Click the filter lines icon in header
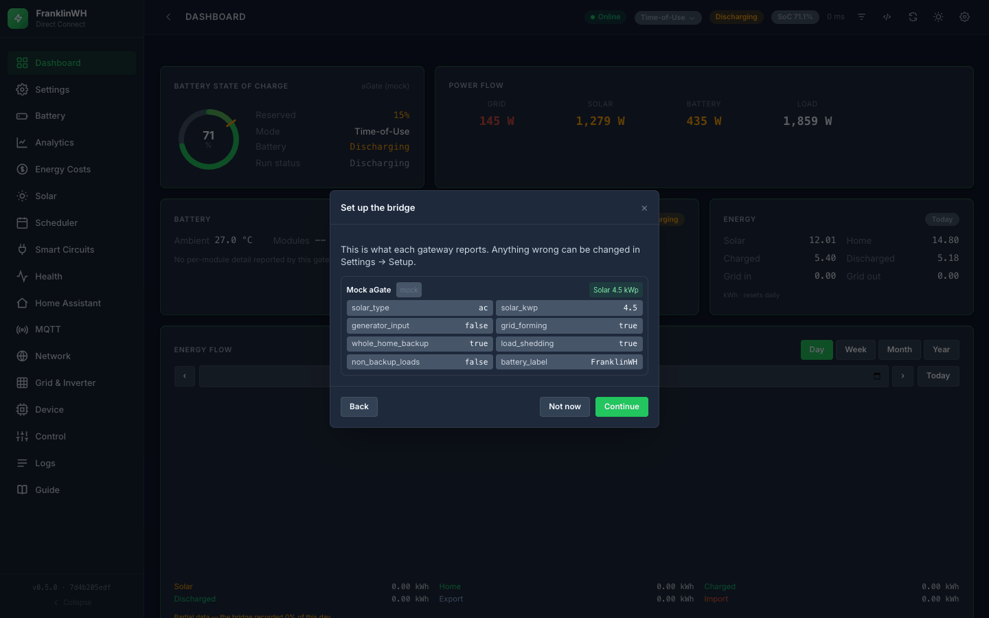989x618 pixels. pos(861,17)
